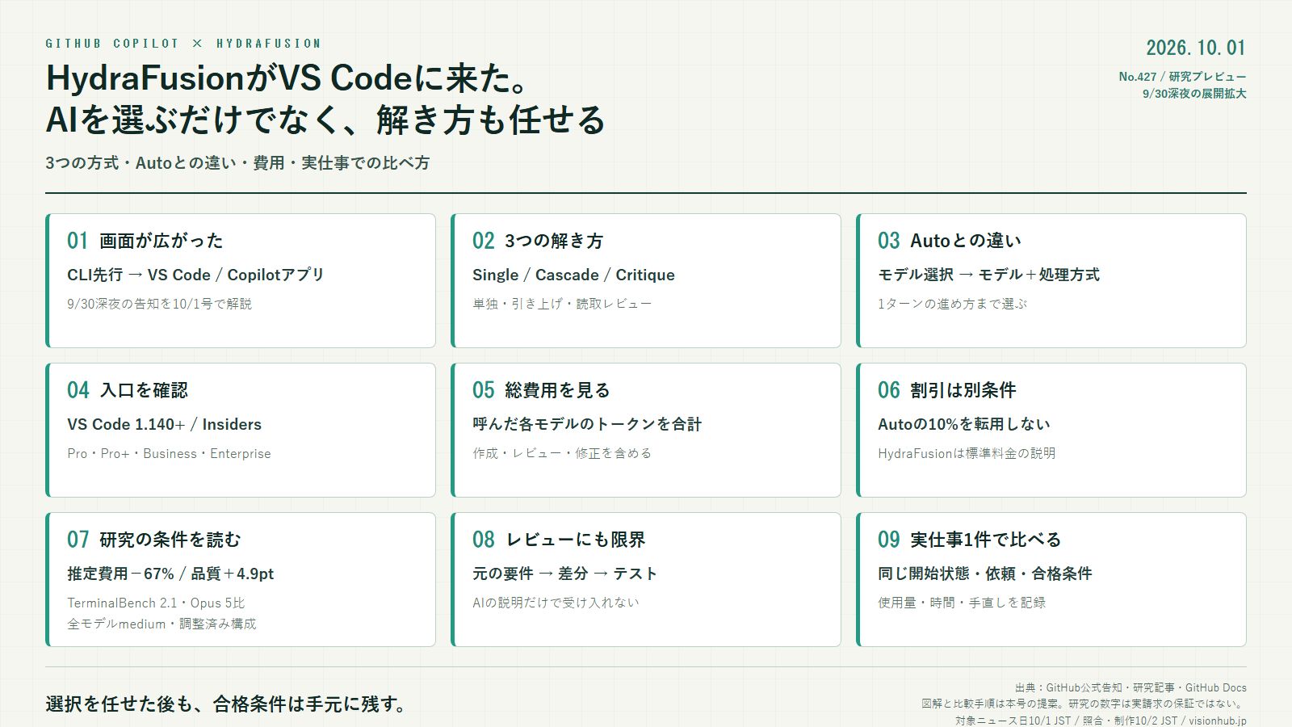Open card 08 レビューにも限界
The width and height of the screenshot is (1292, 727).
[646, 579]
